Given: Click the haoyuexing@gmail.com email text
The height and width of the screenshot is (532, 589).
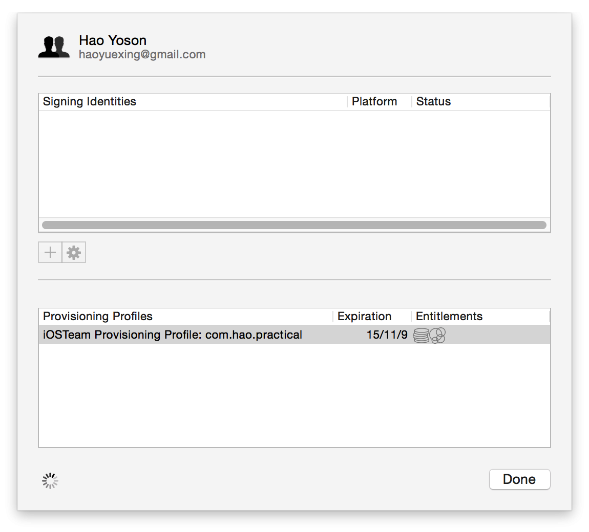Looking at the screenshot, I should click(142, 55).
